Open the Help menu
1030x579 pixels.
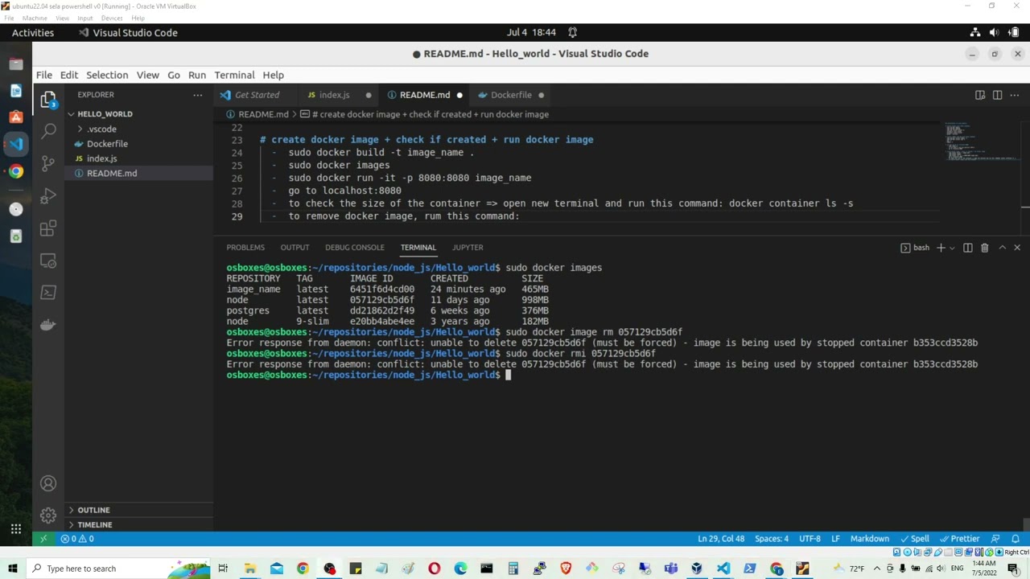[x=273, y=75]
